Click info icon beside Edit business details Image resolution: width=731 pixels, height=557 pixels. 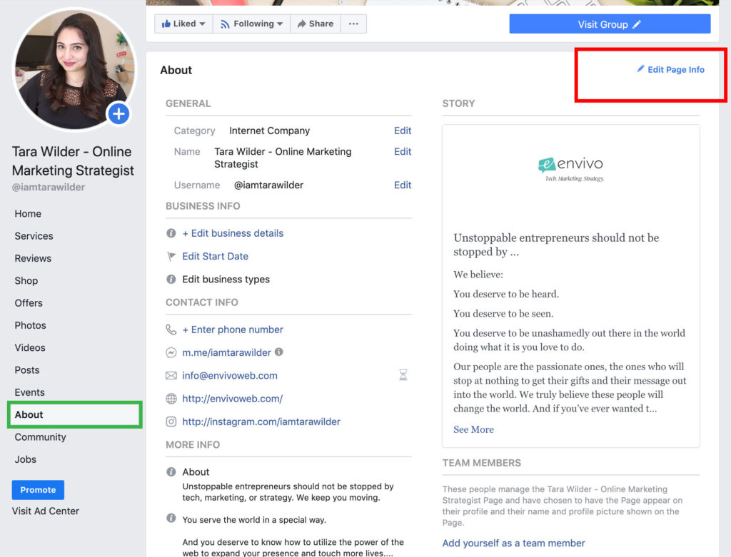click(171, 233)
